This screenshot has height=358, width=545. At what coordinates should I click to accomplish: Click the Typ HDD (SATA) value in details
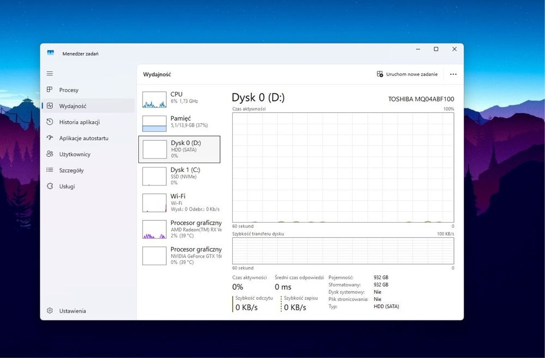point(386,307)
